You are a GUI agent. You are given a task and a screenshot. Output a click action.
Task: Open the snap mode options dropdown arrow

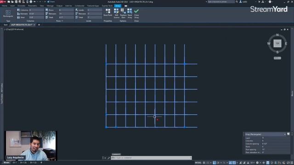210,163
